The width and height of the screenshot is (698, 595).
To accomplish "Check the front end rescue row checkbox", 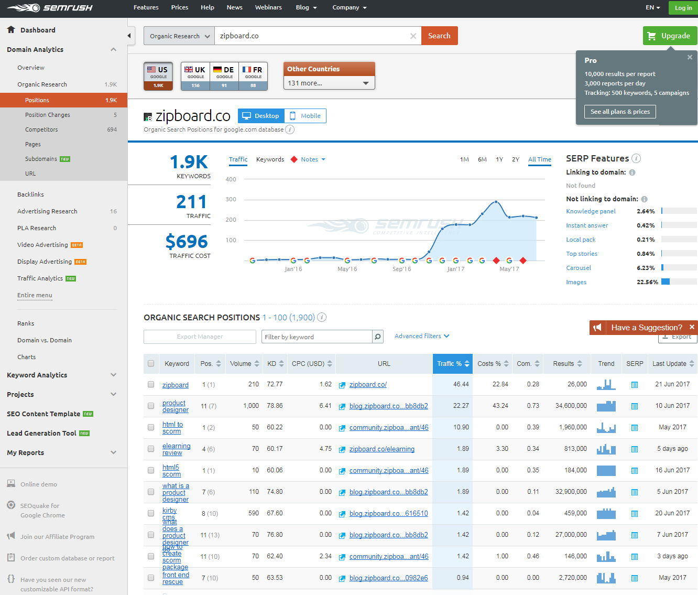I will (151, 578).
